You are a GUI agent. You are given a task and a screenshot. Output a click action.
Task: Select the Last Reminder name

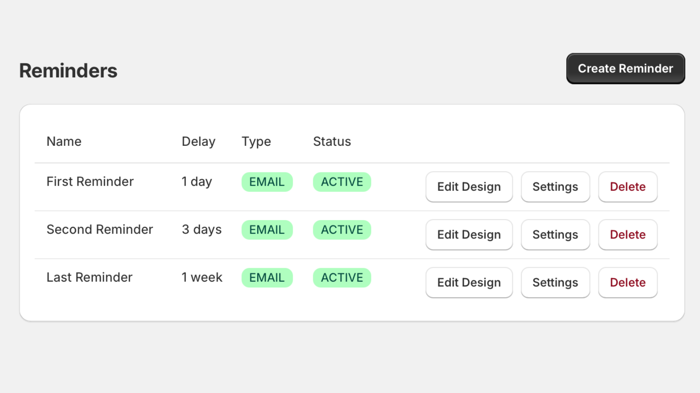pyautogui.click(x=90, y=277)
